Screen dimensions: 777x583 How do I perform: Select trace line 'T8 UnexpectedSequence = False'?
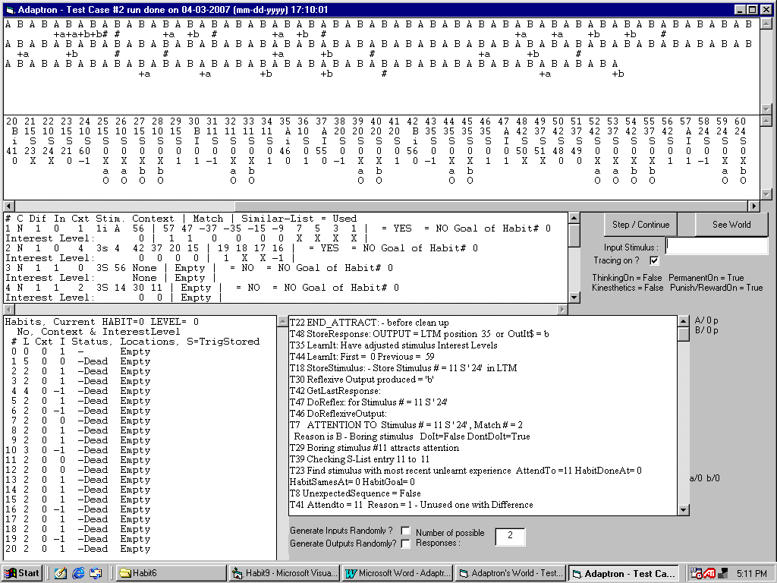[x=355, y=493]
